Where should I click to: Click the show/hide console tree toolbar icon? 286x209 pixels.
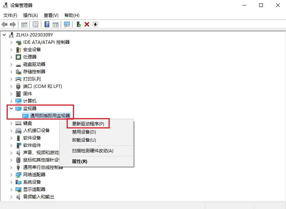(24, 24)
